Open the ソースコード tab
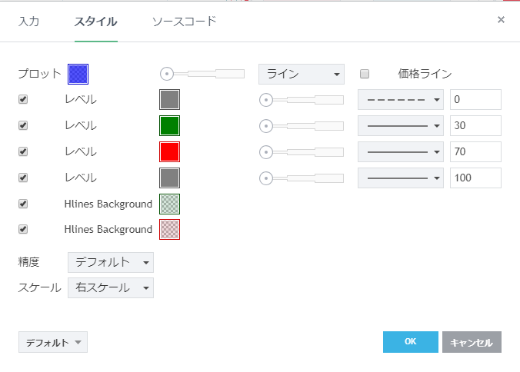This screenshot has height=372, width=520. pos(184,21)
